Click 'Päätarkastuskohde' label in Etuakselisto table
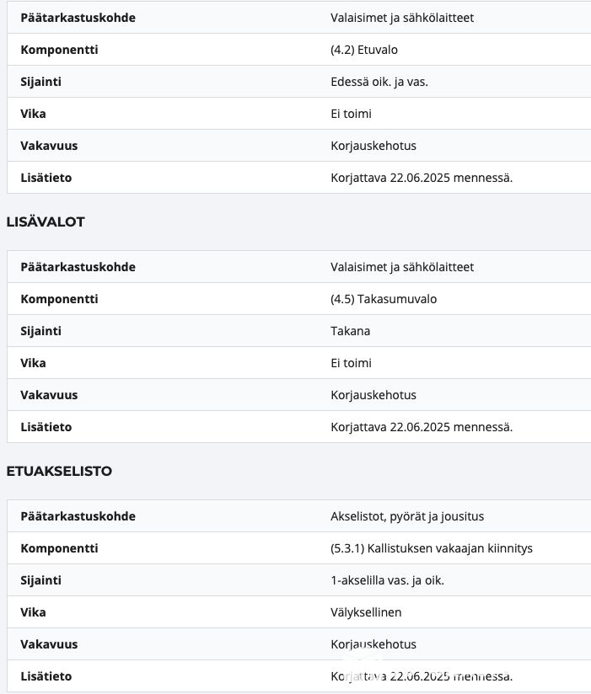 tap(78, 516)
